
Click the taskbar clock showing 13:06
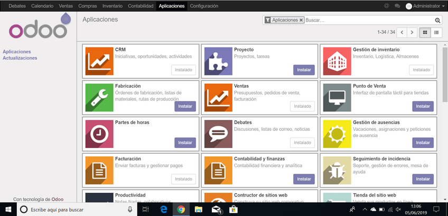(416, 210)
